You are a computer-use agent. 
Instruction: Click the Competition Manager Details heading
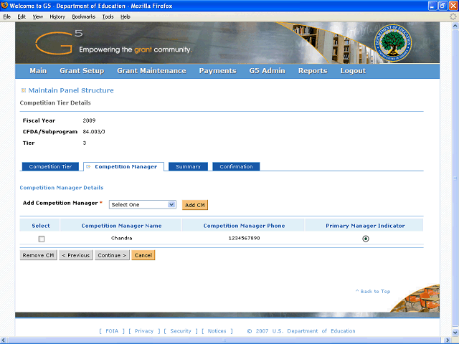pyautogui.click(x=62, y=188)
